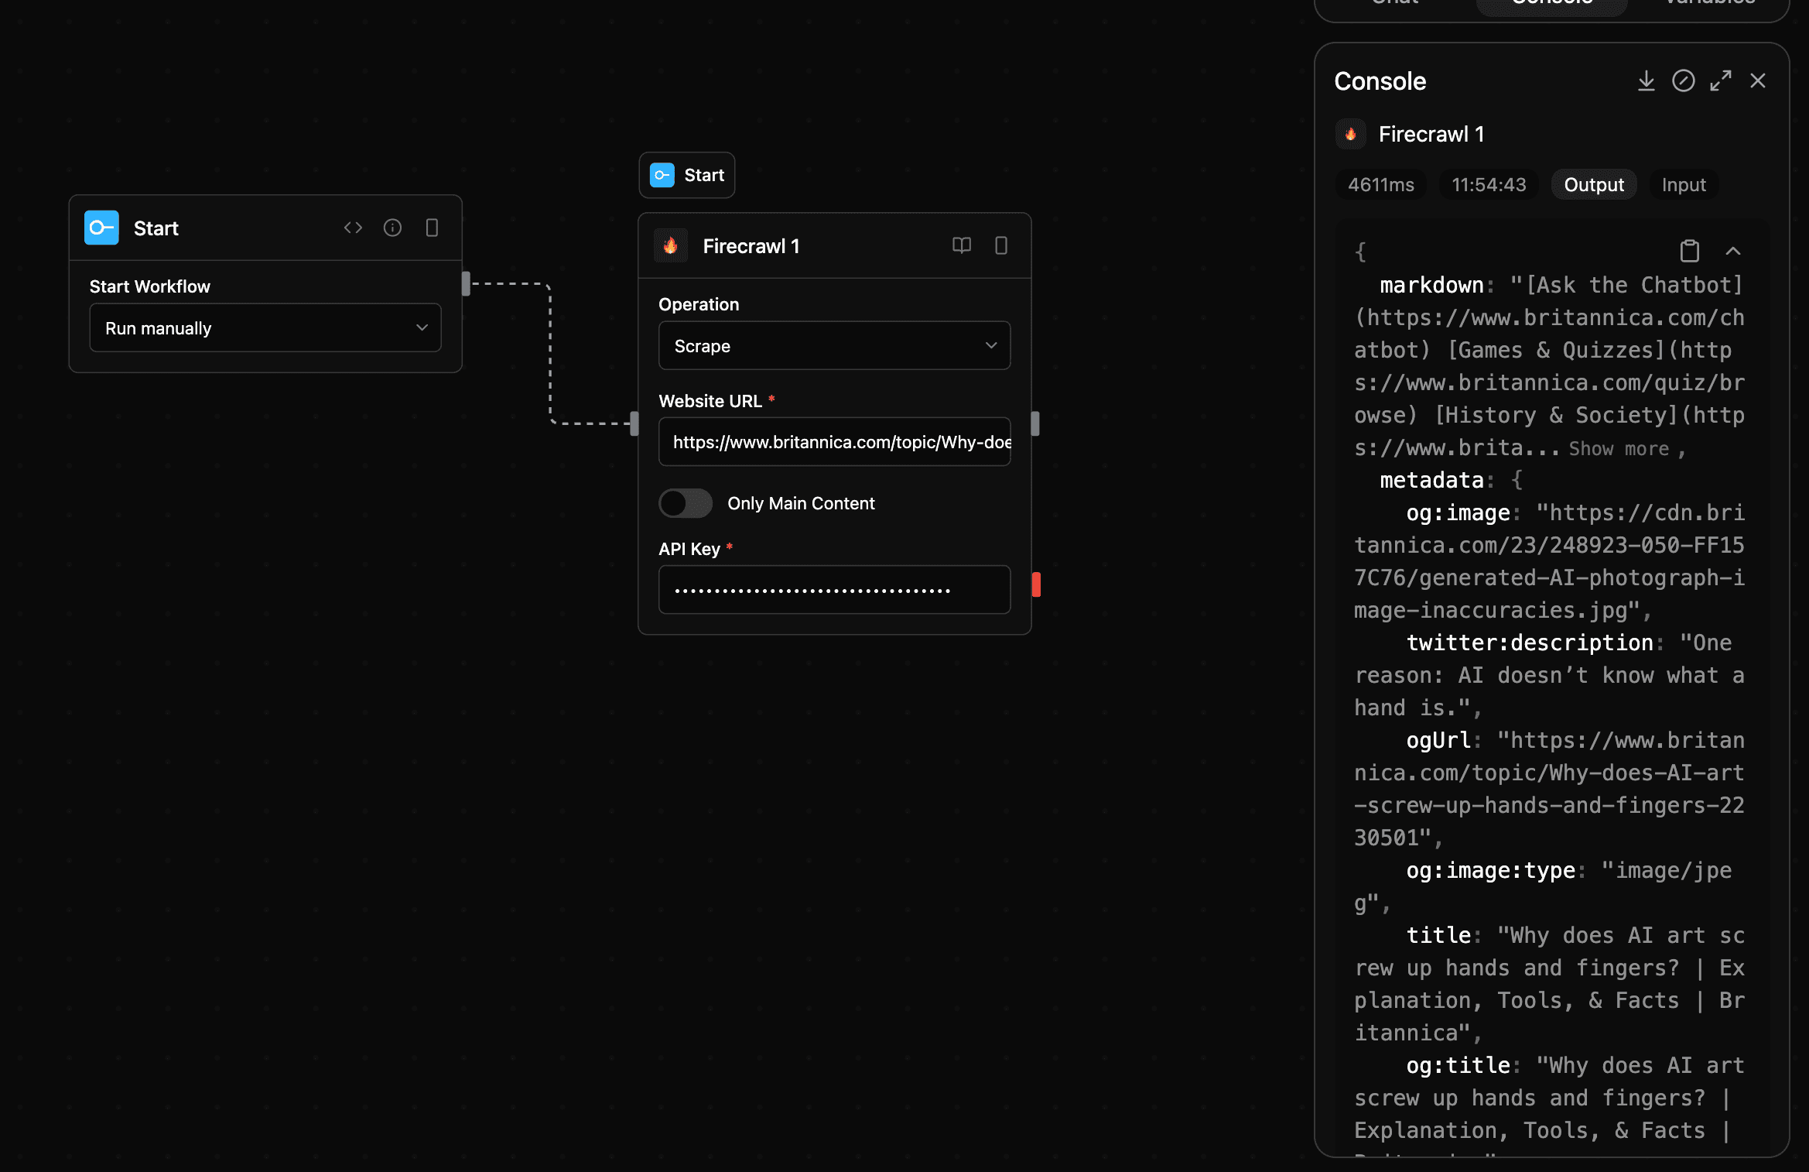
Task: Duplicate the Firecrawl 1 node via its copy icon
Action: [1001, 245]
